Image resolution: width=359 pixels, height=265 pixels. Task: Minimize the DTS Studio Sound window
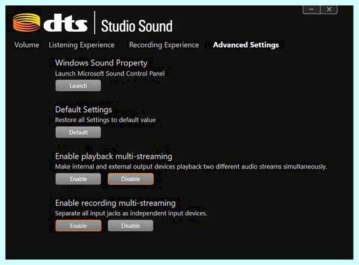coord(311,10)
